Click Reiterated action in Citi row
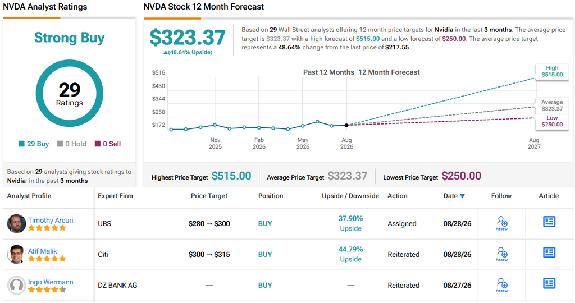Screen dimensions: 575x303 [403, 254]
